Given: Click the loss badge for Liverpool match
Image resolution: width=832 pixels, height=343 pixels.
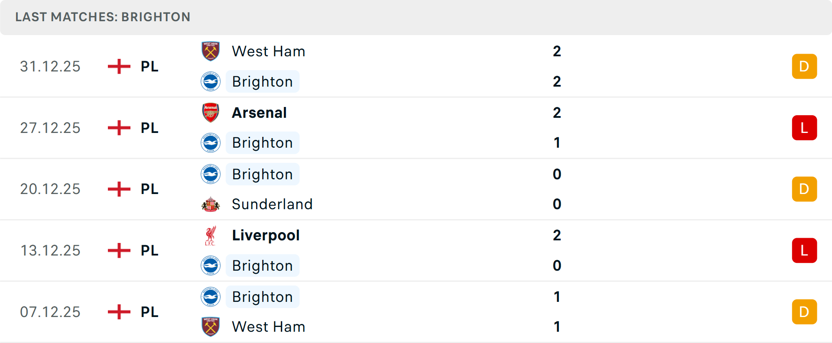Looking at the screenshot, I should (804, 250).
